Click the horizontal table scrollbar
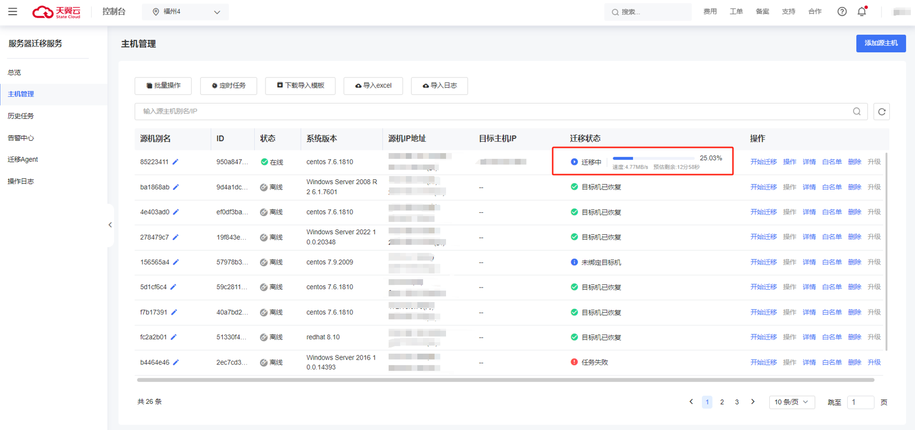The image size is (915, 430). [505, 380]
